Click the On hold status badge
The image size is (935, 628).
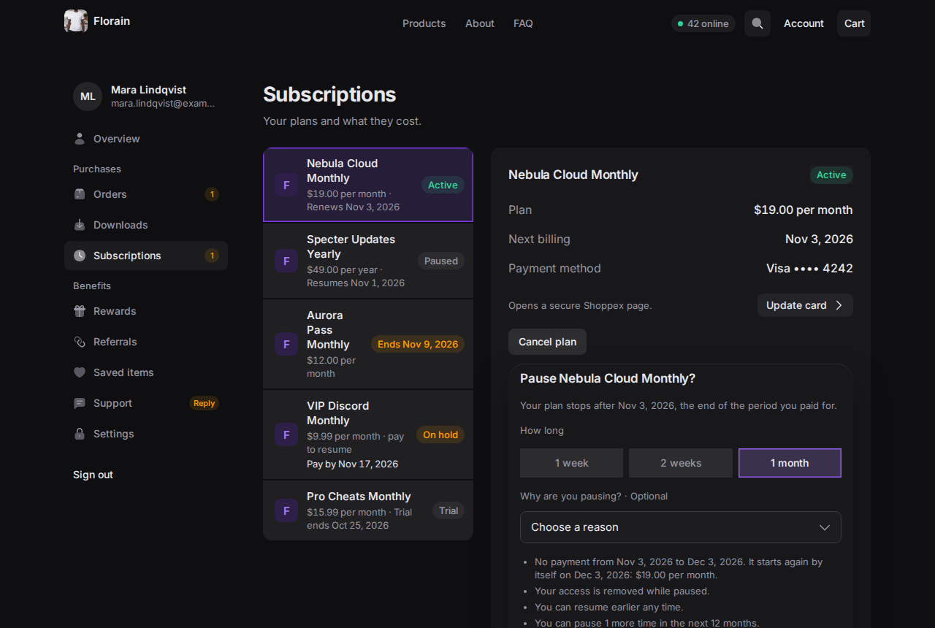[x=440, y=434]
